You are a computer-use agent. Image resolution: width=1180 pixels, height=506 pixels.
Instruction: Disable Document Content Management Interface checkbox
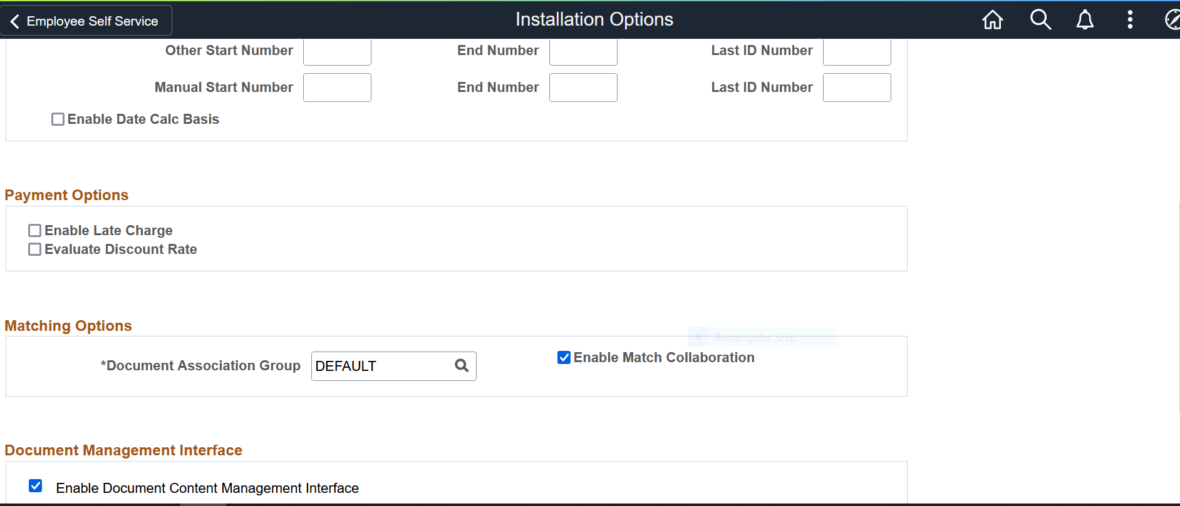(x=36, y=486)
